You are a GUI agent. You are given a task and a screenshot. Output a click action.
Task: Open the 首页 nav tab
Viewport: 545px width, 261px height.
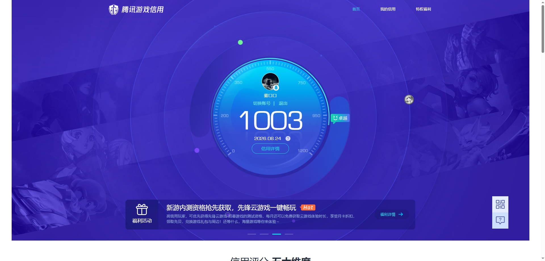356,9
